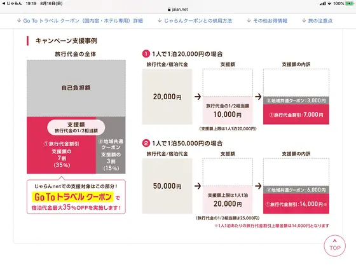Click the 宿泊代金最大35%OFFを実施します text

[x=76, y=207]
